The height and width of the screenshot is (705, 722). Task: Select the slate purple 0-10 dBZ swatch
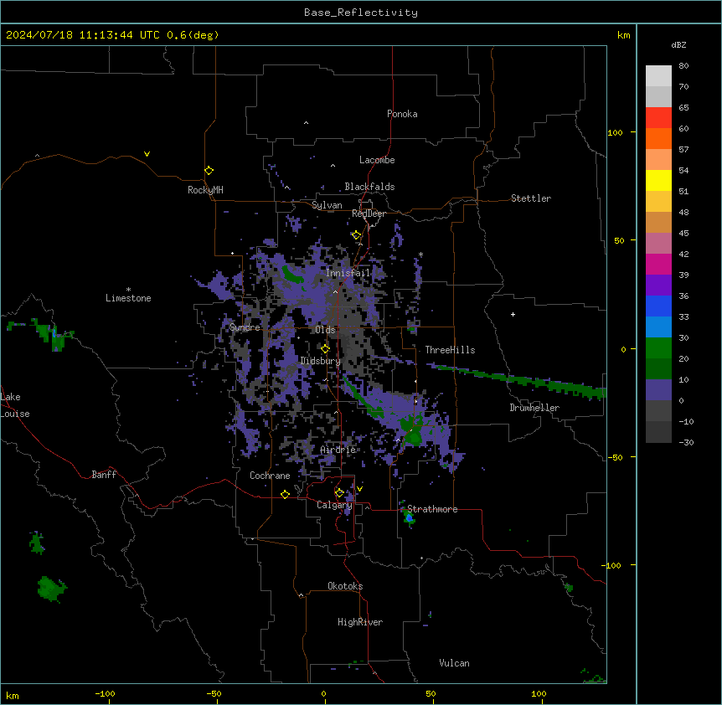(658, 390)
